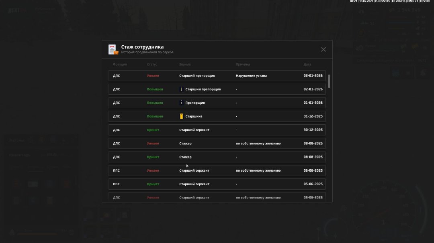This screenshot has height=243, width=434.
Task: Select the ППС entry dated 06-06-2025
Action: pyautogui.click(x=217, y=170)
